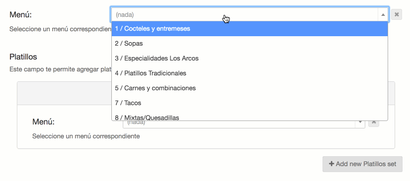This screenshot has width=410, height=181.
Task: Click the top 'Menú:' field label
Action: (20, 14)
